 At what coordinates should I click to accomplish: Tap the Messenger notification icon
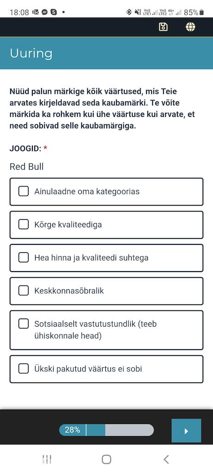point(45,12)
